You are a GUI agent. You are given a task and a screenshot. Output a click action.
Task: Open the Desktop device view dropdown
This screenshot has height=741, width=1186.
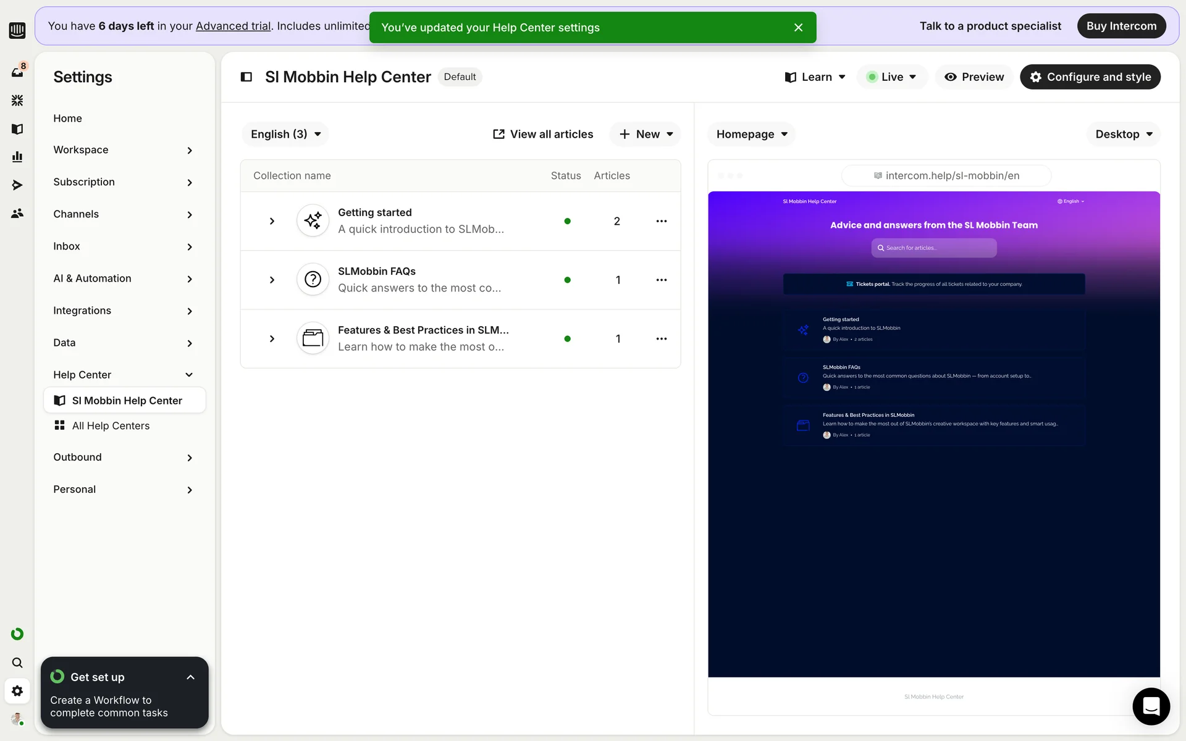[1123, 134]
